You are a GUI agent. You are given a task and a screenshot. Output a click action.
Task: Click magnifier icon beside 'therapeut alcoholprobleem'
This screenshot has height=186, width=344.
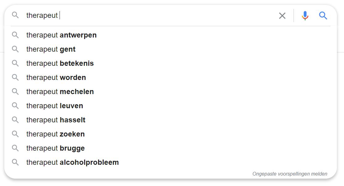tap(15, 162)
